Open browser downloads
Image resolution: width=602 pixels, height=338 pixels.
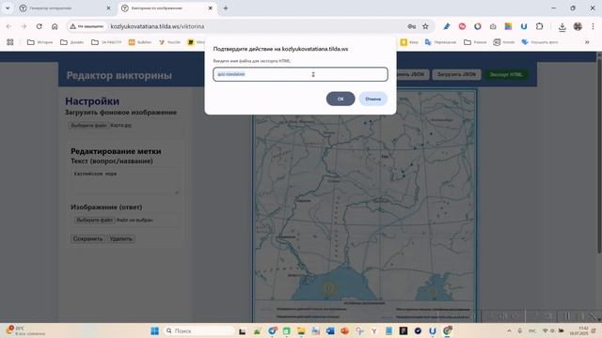562,27
